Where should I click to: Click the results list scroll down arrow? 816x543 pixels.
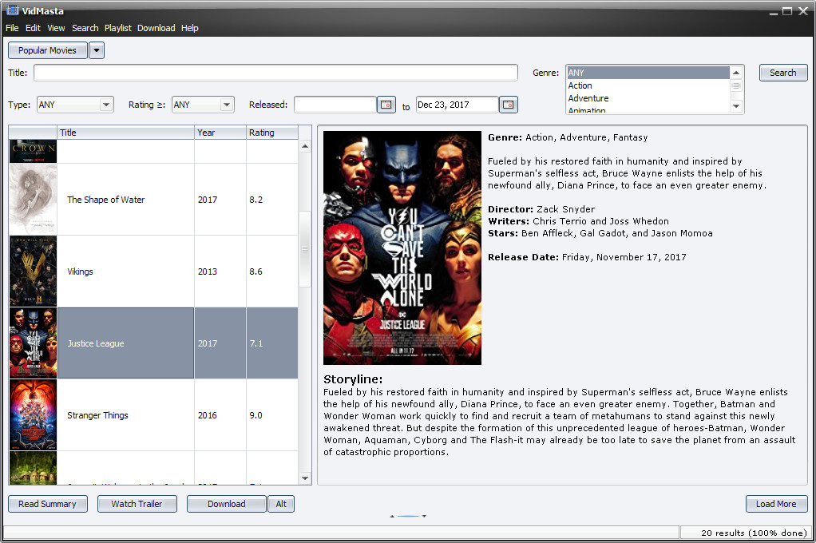tap(305, 478)
